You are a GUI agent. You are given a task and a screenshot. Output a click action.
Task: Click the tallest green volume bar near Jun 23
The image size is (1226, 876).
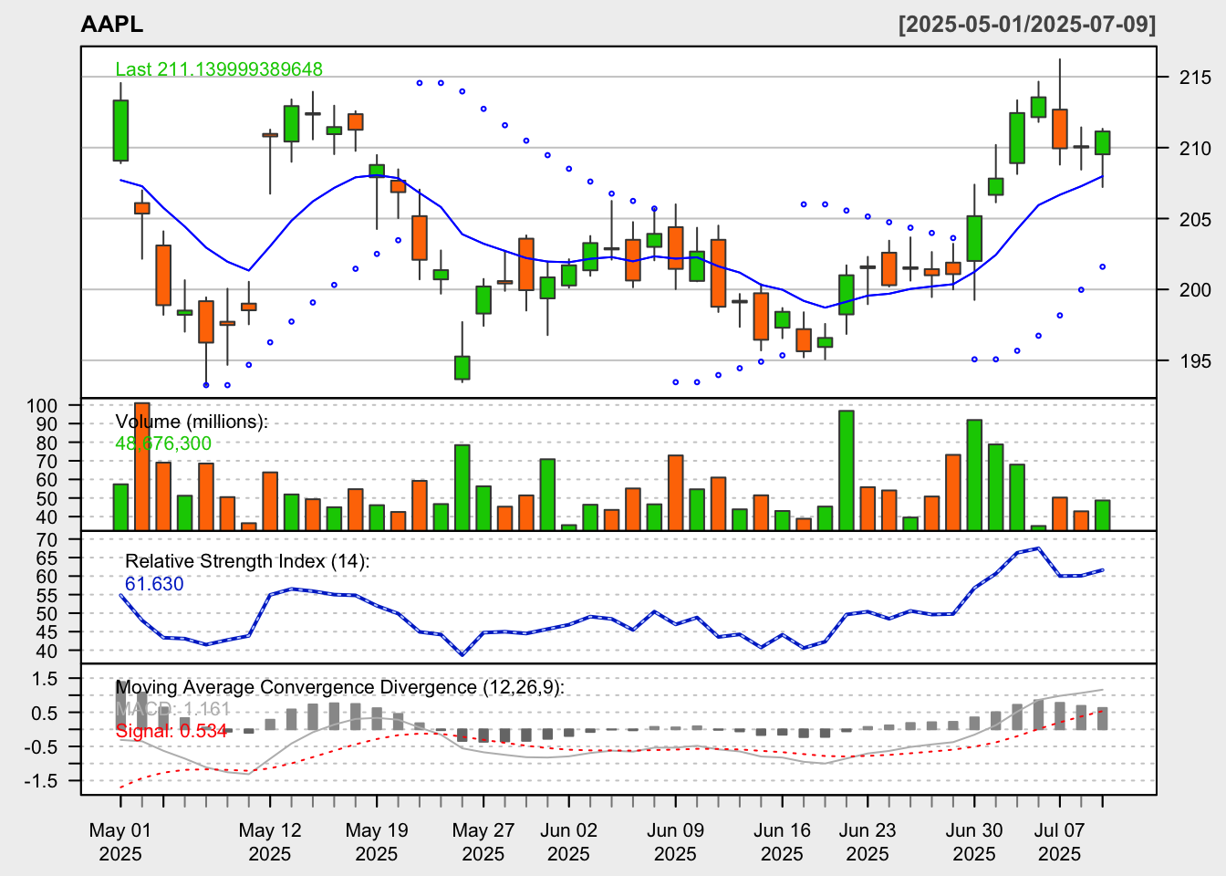pyautogui.click(x=847, y=470)
